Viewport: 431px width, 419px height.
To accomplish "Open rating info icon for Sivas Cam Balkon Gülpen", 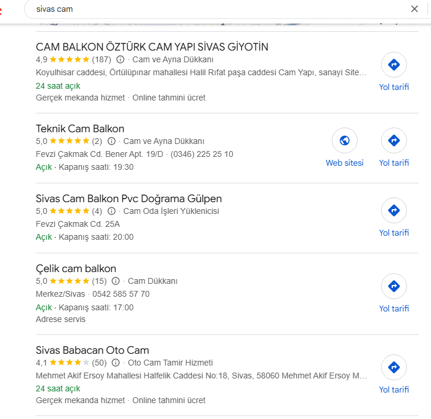I will pyautogui.click(x=111, y=211).
